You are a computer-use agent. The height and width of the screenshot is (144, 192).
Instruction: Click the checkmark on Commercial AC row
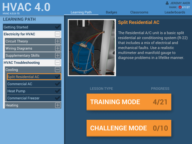point(57,84)
